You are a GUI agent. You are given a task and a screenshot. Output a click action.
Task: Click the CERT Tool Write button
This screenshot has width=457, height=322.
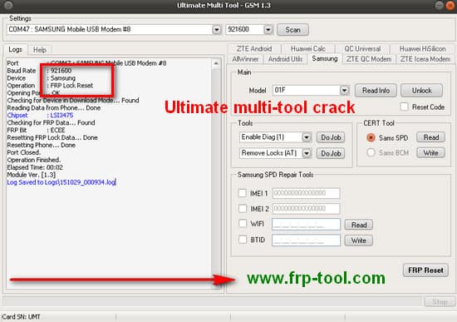click(430, 153)
